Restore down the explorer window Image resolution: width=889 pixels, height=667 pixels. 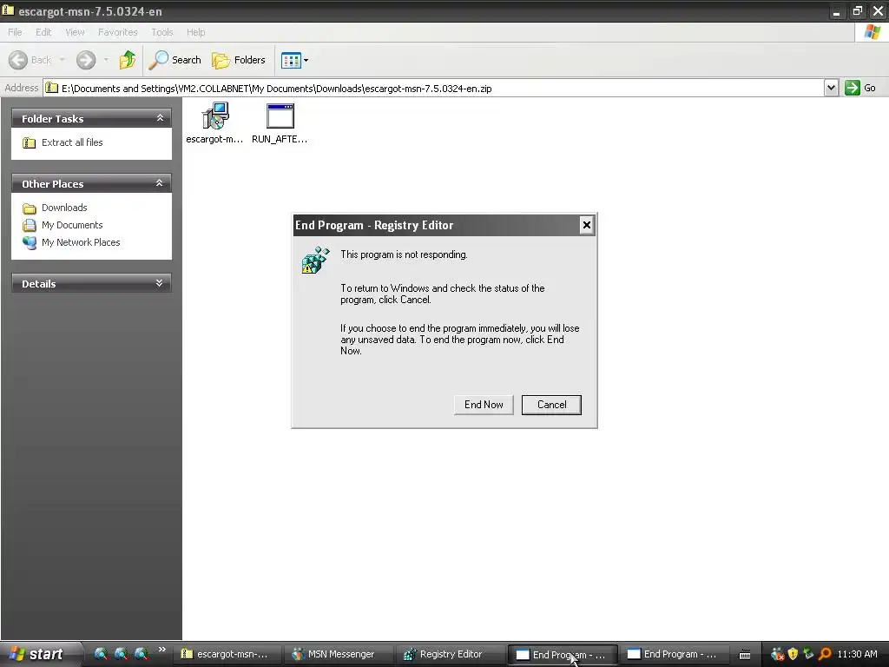click(x=857, y=10)
